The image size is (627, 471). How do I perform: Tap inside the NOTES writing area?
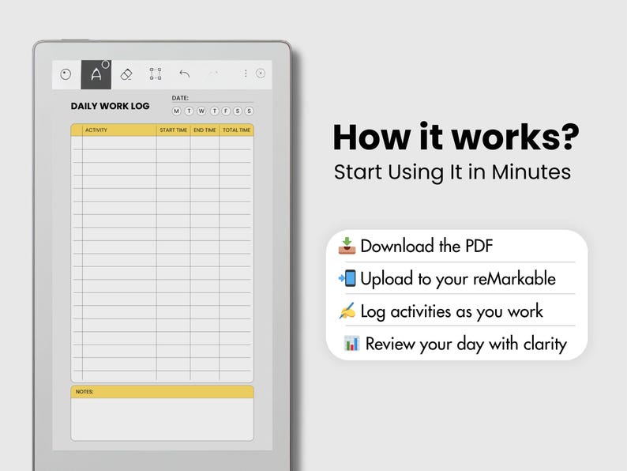pyautogui.click(x=163, y=419)
